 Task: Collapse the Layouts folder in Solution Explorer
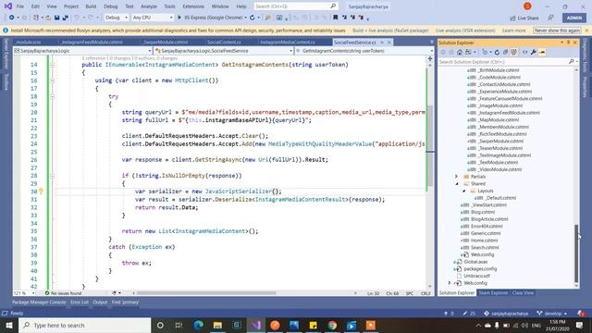click(464, 191)
